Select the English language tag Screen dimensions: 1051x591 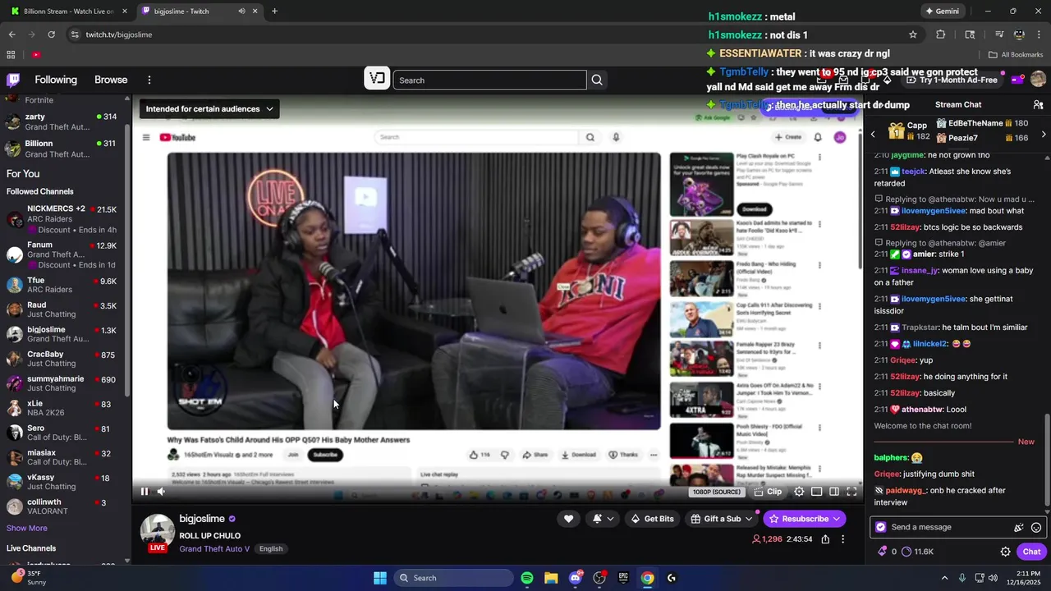point(271,549)
